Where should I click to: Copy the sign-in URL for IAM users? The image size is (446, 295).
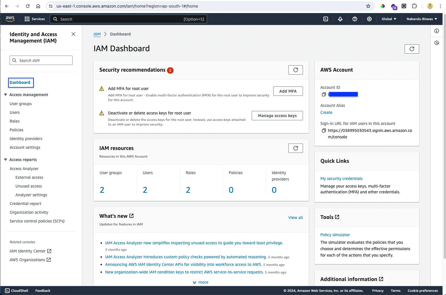tap(324, 130)
